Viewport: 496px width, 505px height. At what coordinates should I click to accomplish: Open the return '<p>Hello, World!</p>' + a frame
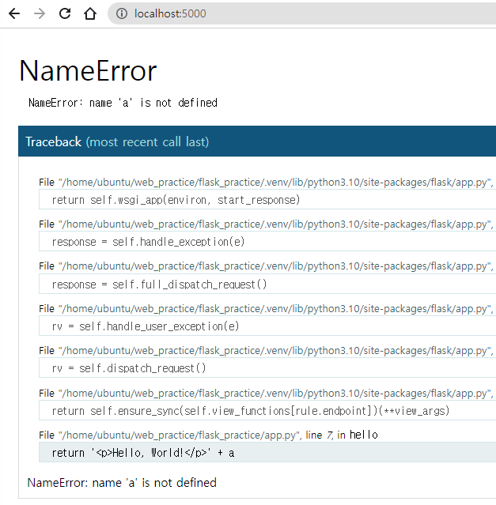267,453
